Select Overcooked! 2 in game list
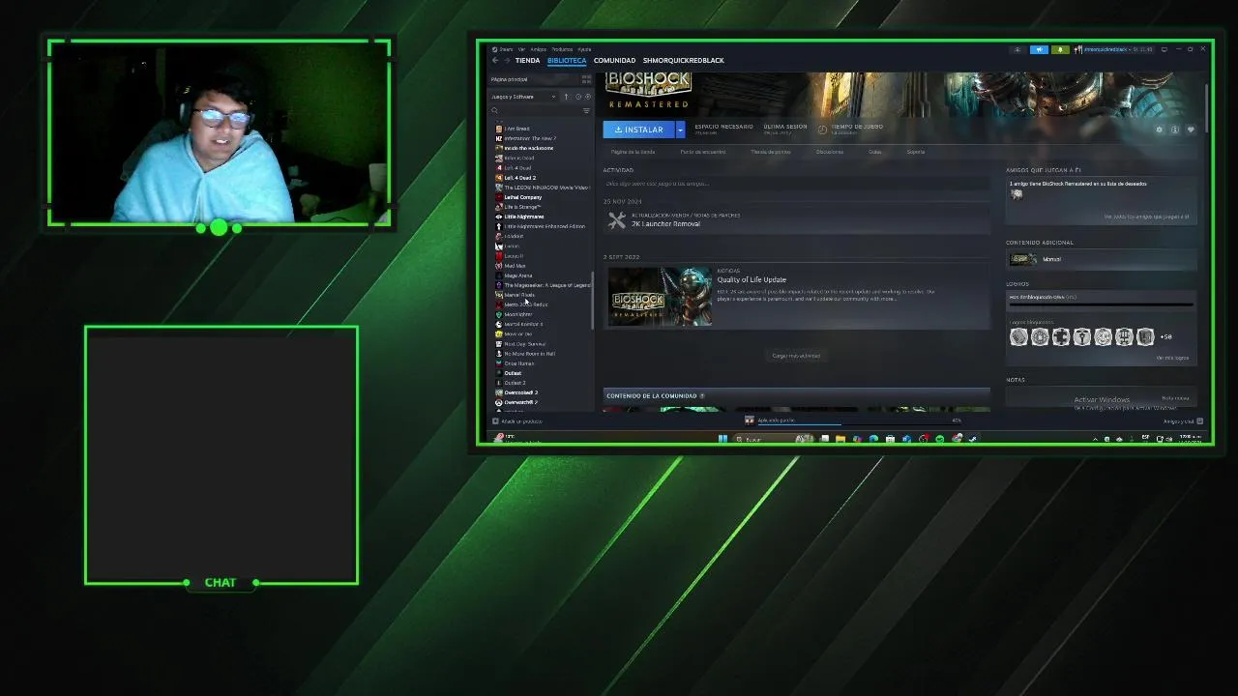This screenshot has height=696, width=1238. 520,392
